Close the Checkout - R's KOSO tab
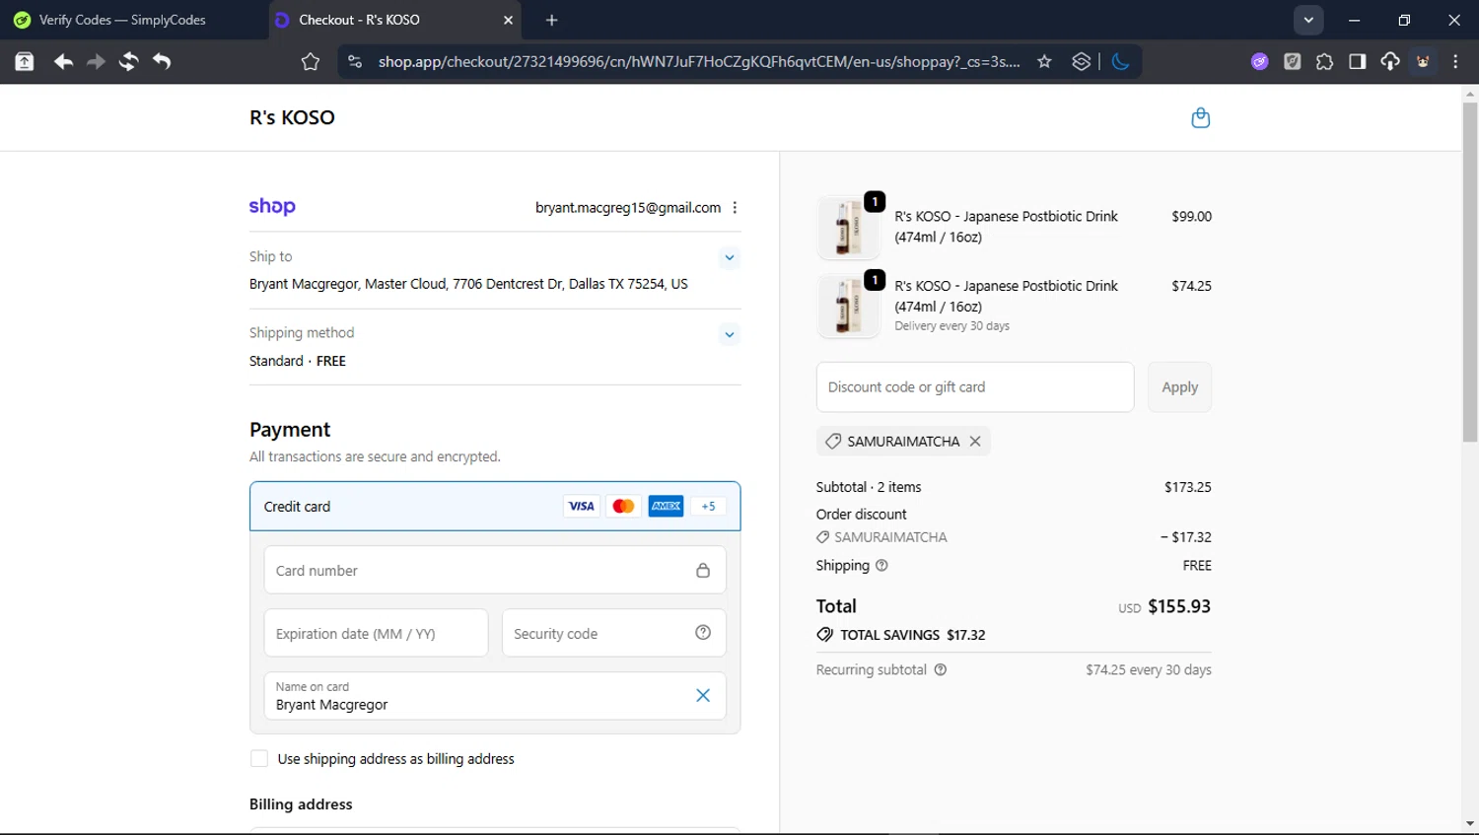The image size is (1479, 835). click(x=509, y=20)
